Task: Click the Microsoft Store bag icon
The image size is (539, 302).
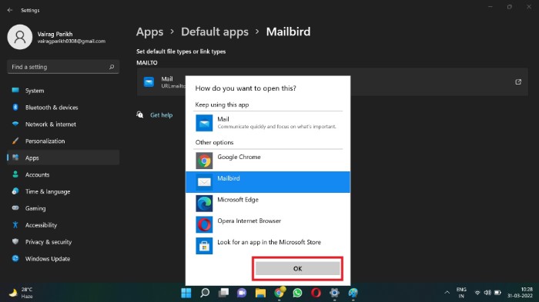Action: [x=204, y=246]
